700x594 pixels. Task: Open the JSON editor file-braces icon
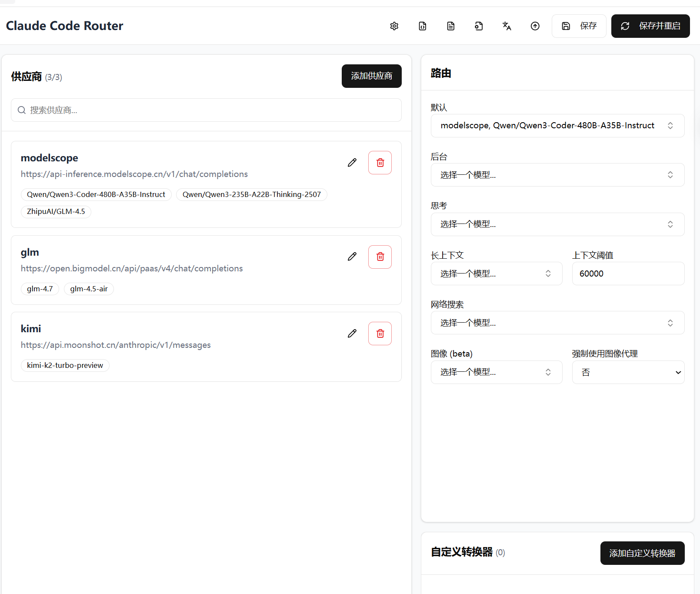tap(423, 26)
